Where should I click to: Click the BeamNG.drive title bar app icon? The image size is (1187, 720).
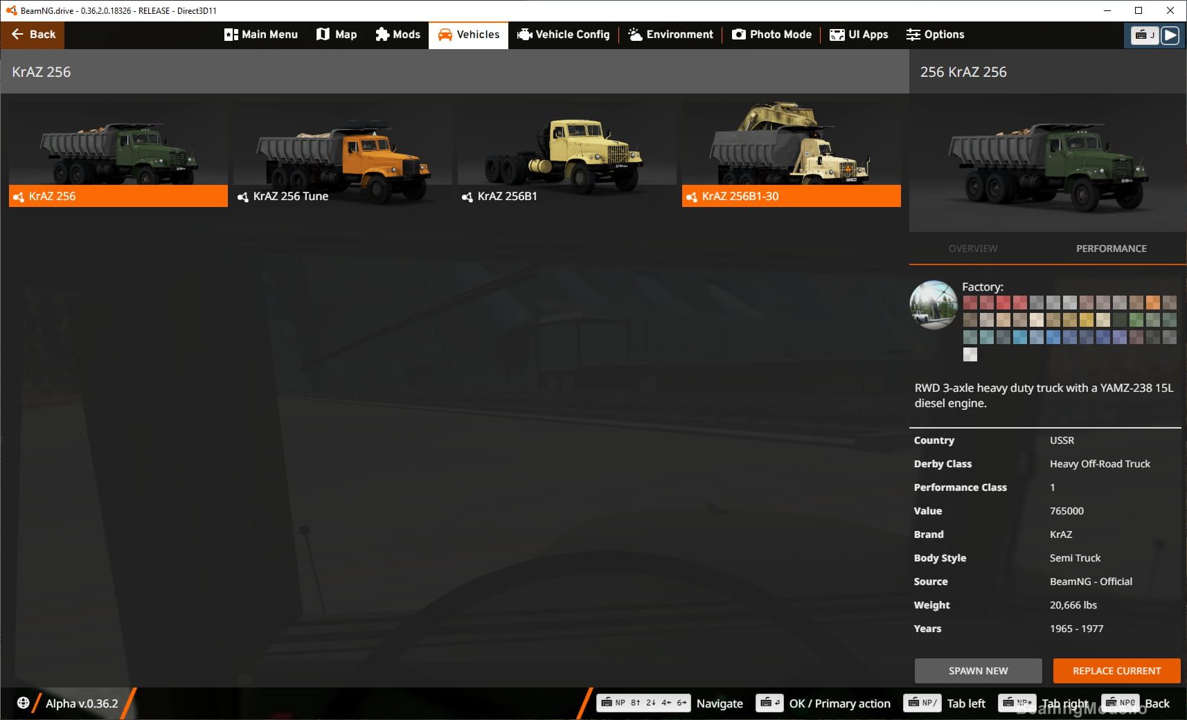(x=11, y=10)
